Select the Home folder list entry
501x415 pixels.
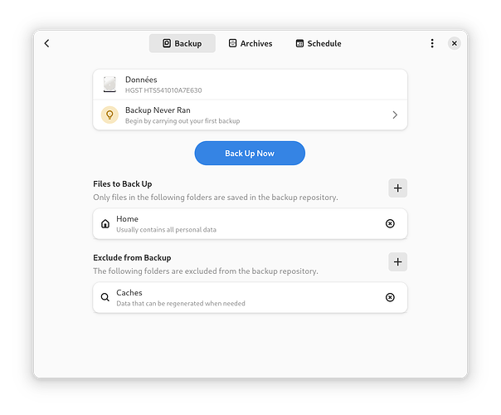pos(241,223)
